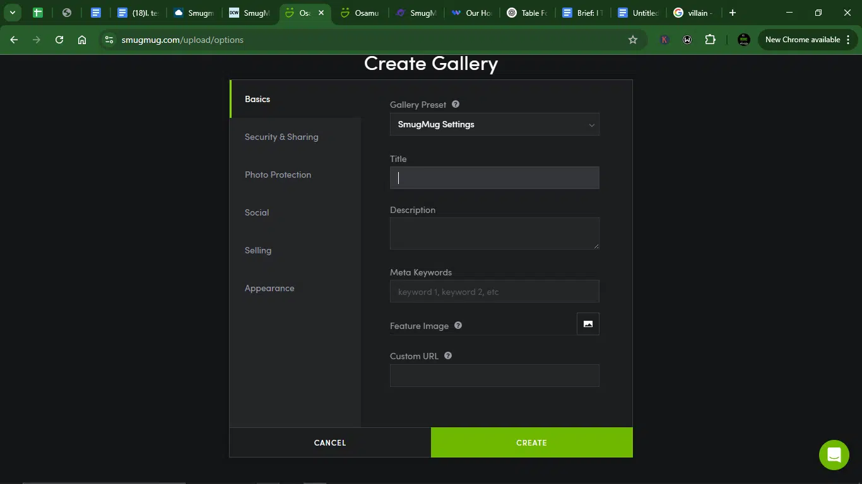Bookmark this page with the star icon
Viewport: 862px width, 484px height.
point(633,40)
